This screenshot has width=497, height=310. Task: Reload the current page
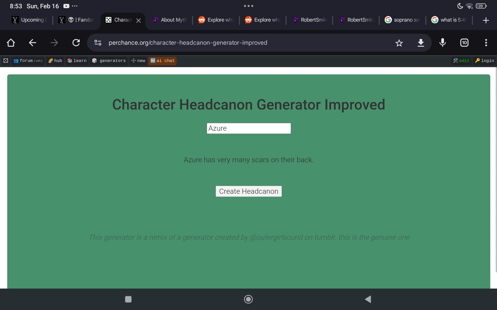[x=76, y=43]
